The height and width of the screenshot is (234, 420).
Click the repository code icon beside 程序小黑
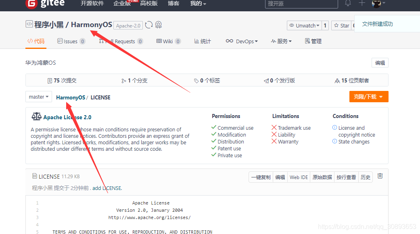(29, 24)
